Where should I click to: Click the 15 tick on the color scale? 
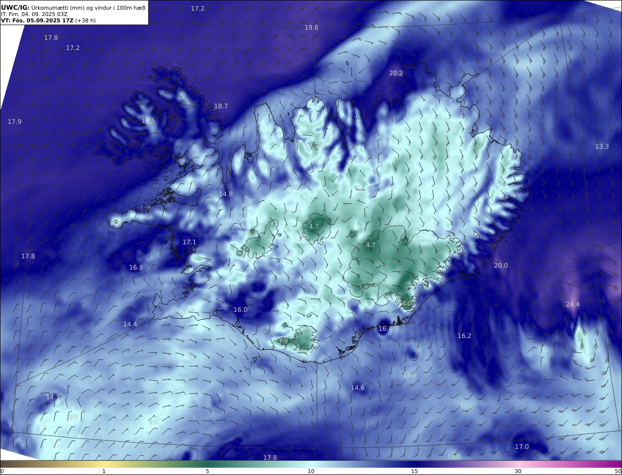pyautogui.click(x=415, y=471)
